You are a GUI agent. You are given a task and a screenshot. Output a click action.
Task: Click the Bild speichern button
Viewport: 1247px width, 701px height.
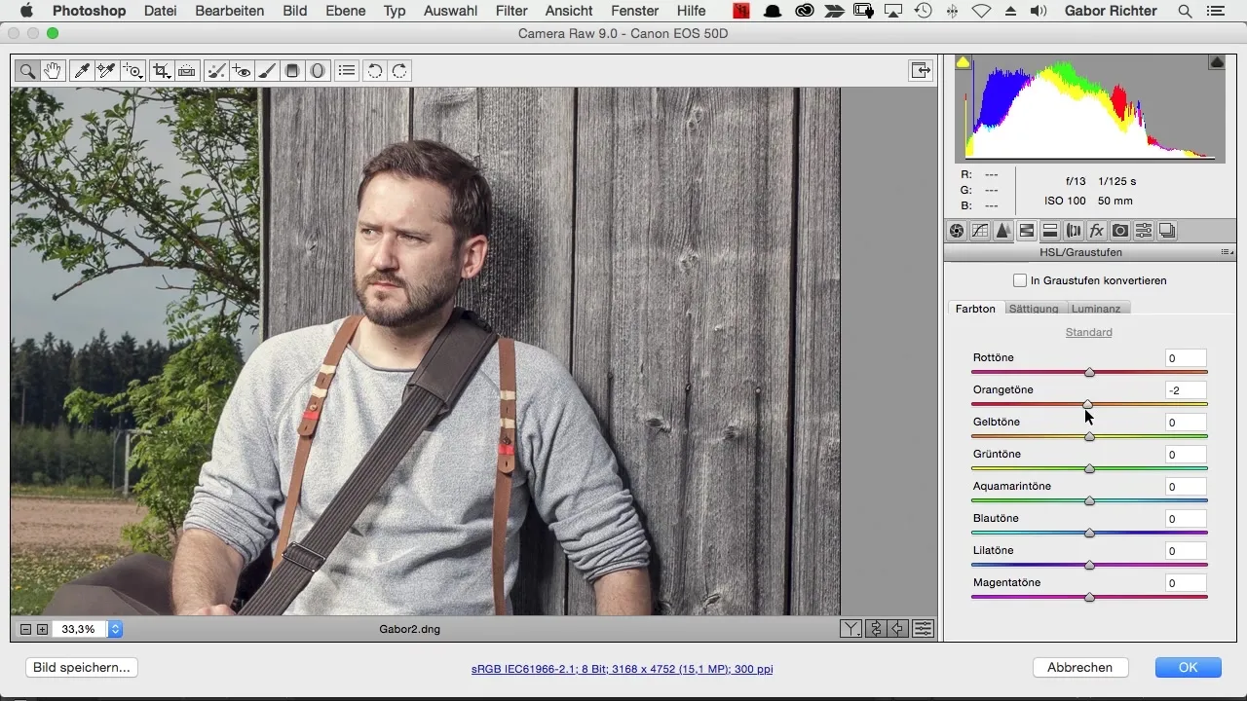pyautogui.click(x=82, y=668)
